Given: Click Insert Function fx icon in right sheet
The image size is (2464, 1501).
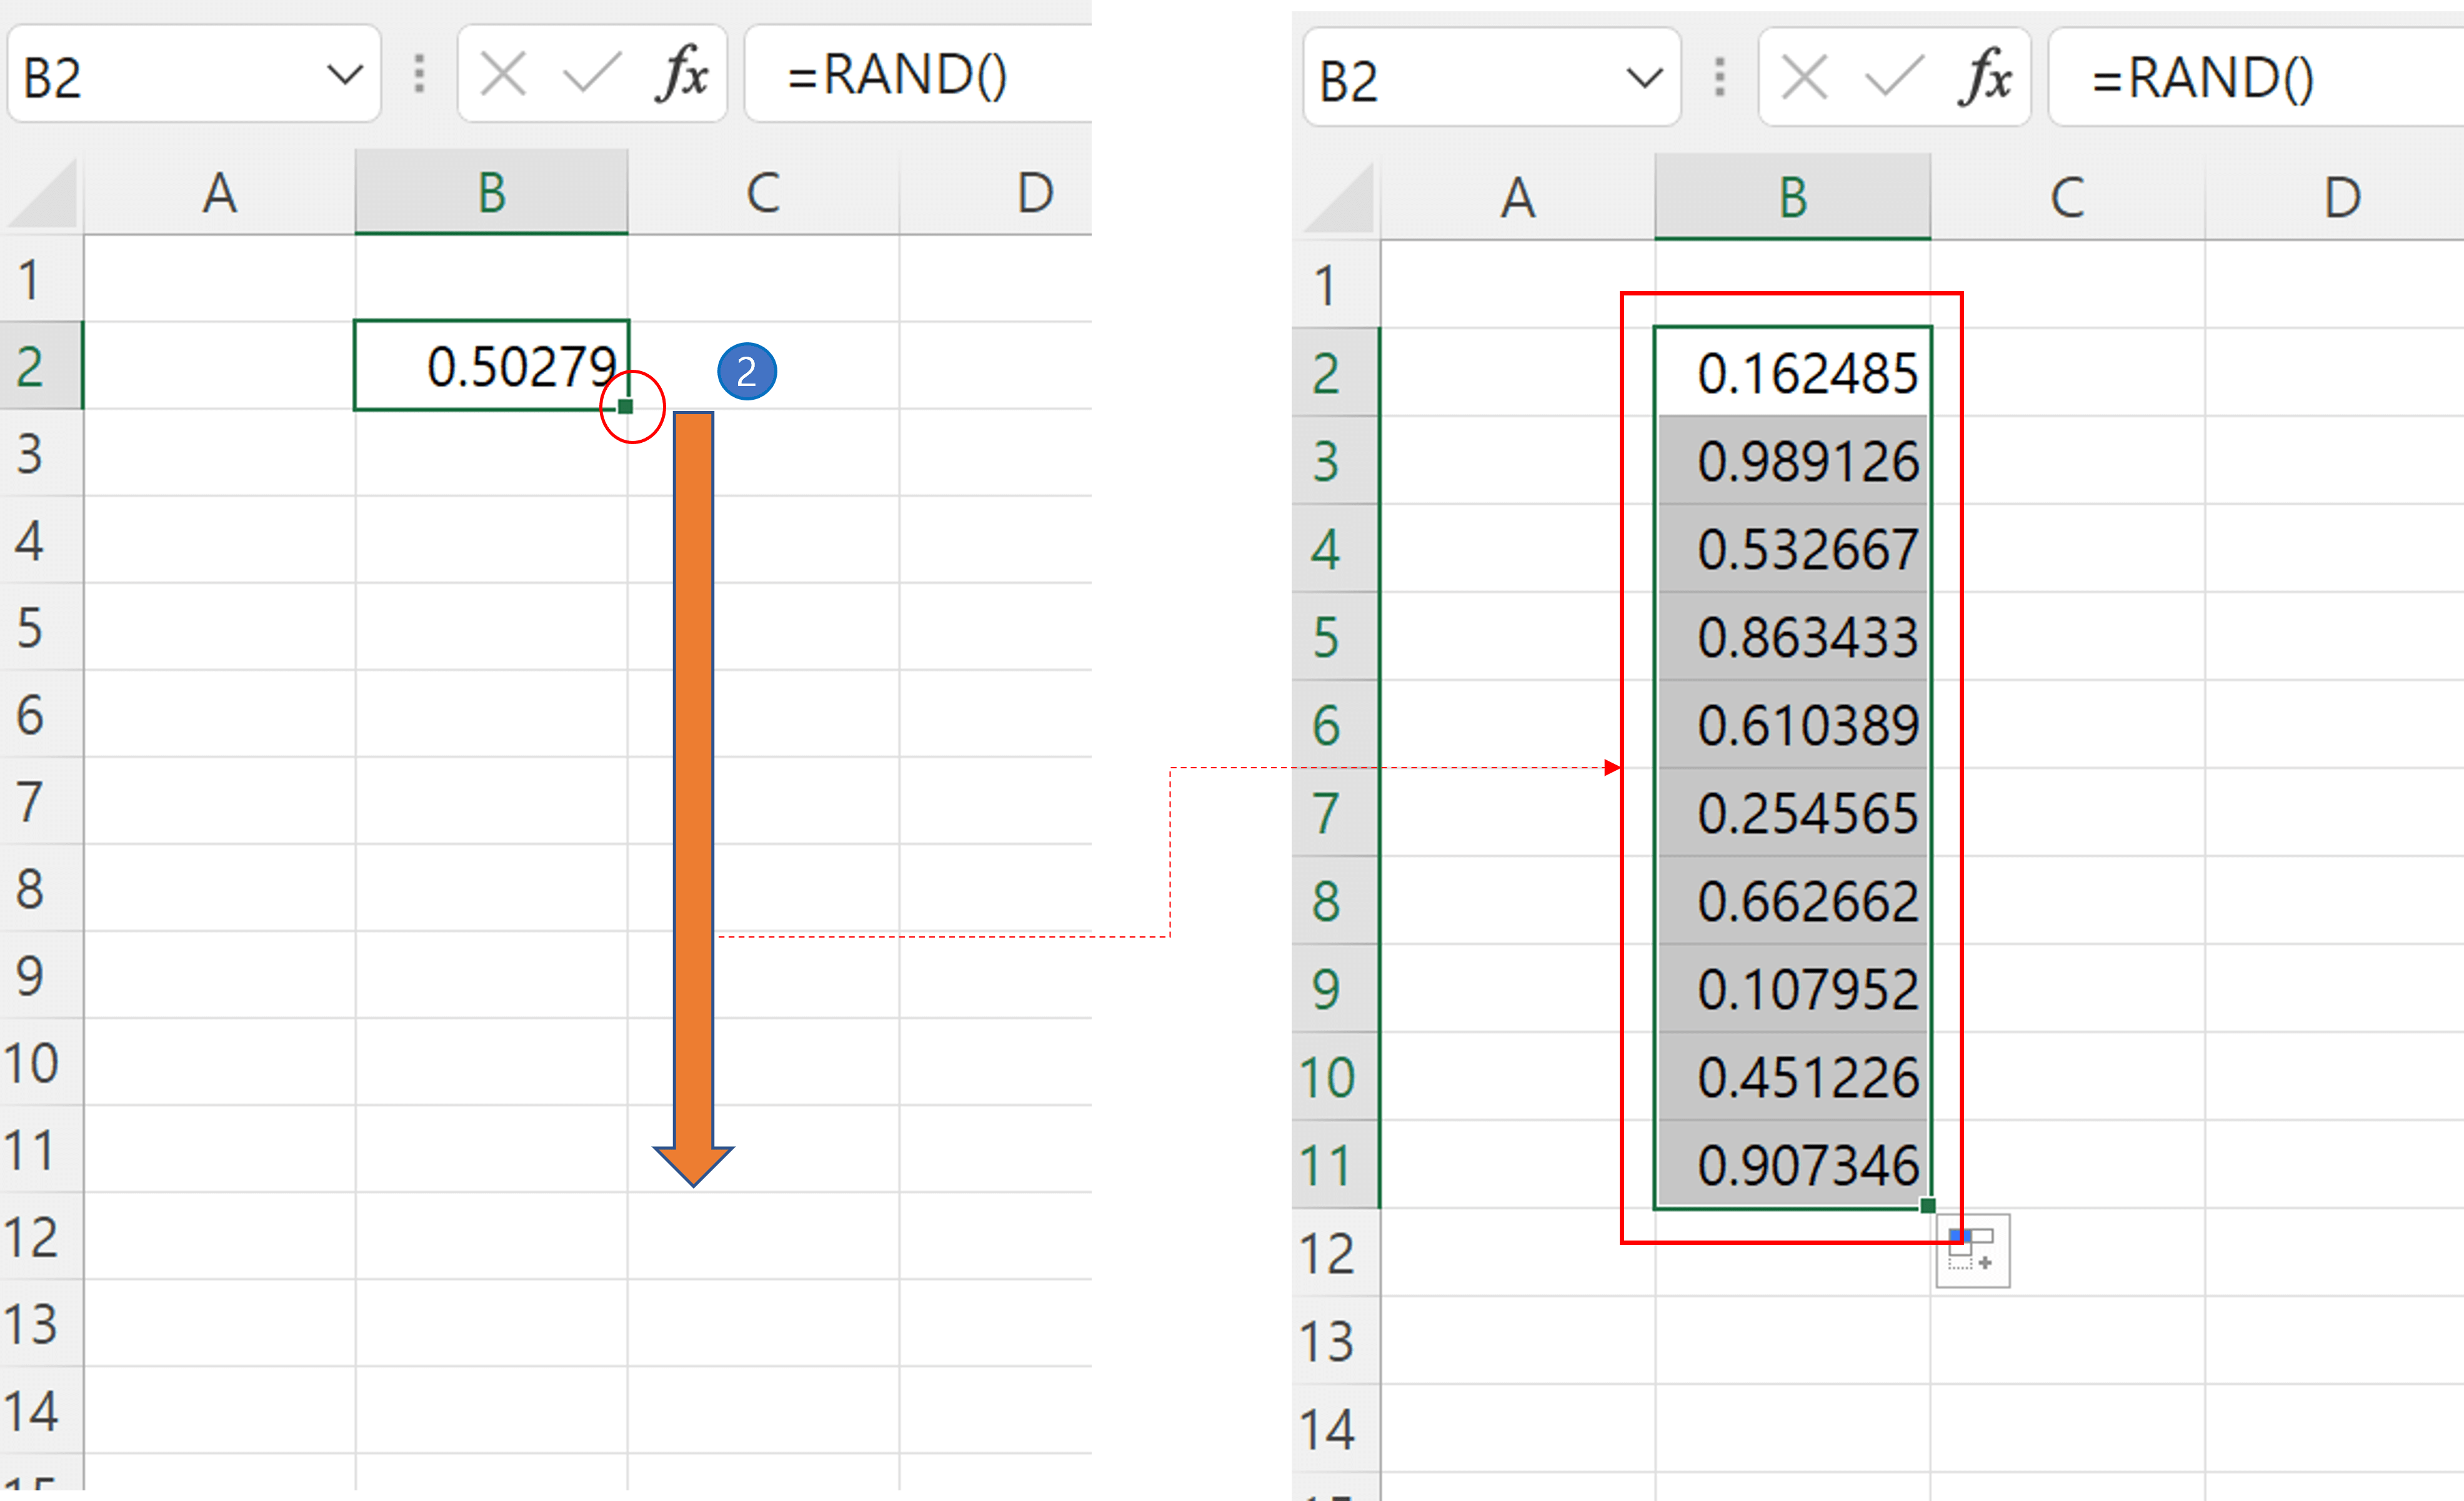Looking at the screenshot, I should [x=1985, y=78].
